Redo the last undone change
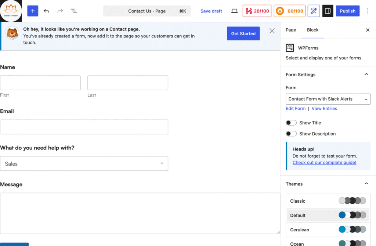376x246 pixels. click(x=60, y=11)
